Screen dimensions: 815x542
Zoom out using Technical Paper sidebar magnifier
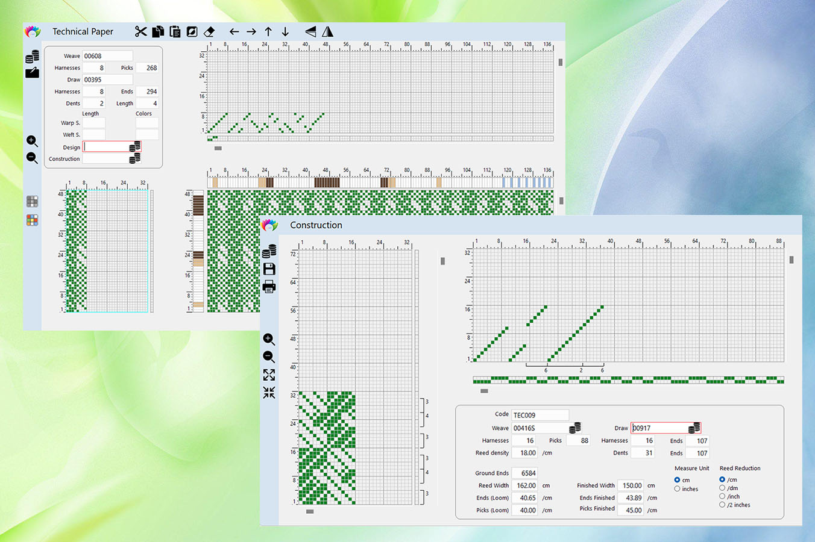pyautogui.click(x=33, y=158)
